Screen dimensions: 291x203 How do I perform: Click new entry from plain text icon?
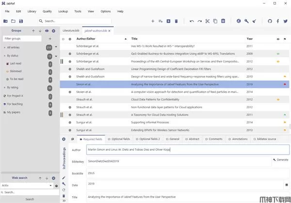tap(161, 21)
